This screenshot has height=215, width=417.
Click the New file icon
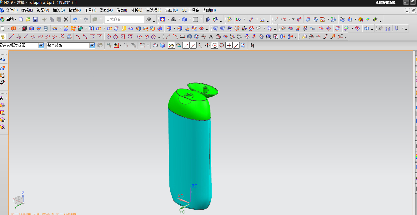(21, 19)
